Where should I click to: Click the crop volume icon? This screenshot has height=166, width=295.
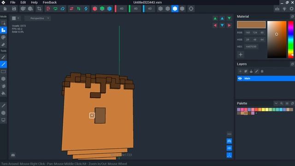(39, 9)
